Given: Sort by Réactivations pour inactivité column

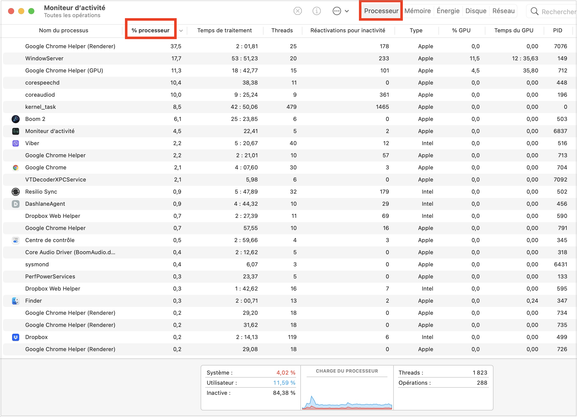Looking at the screenshot, I should [x=348, y=31].
